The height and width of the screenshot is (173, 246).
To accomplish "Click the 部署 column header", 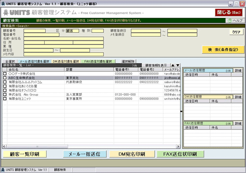I will tap(89, 69).
